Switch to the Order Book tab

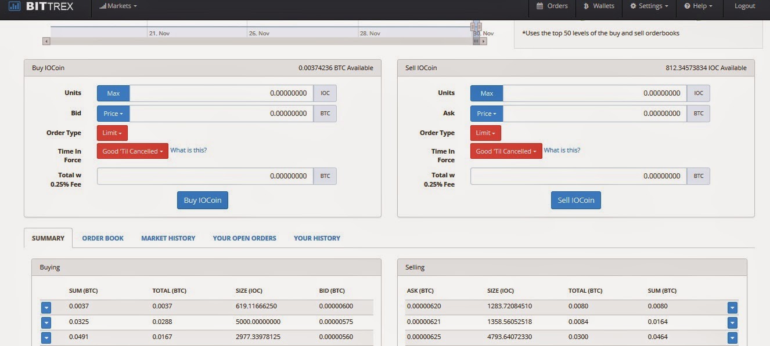tap(103, 238)
